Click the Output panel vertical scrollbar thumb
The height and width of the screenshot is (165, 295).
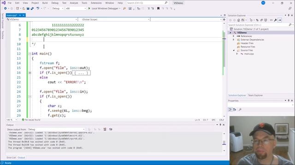[224, 143]
